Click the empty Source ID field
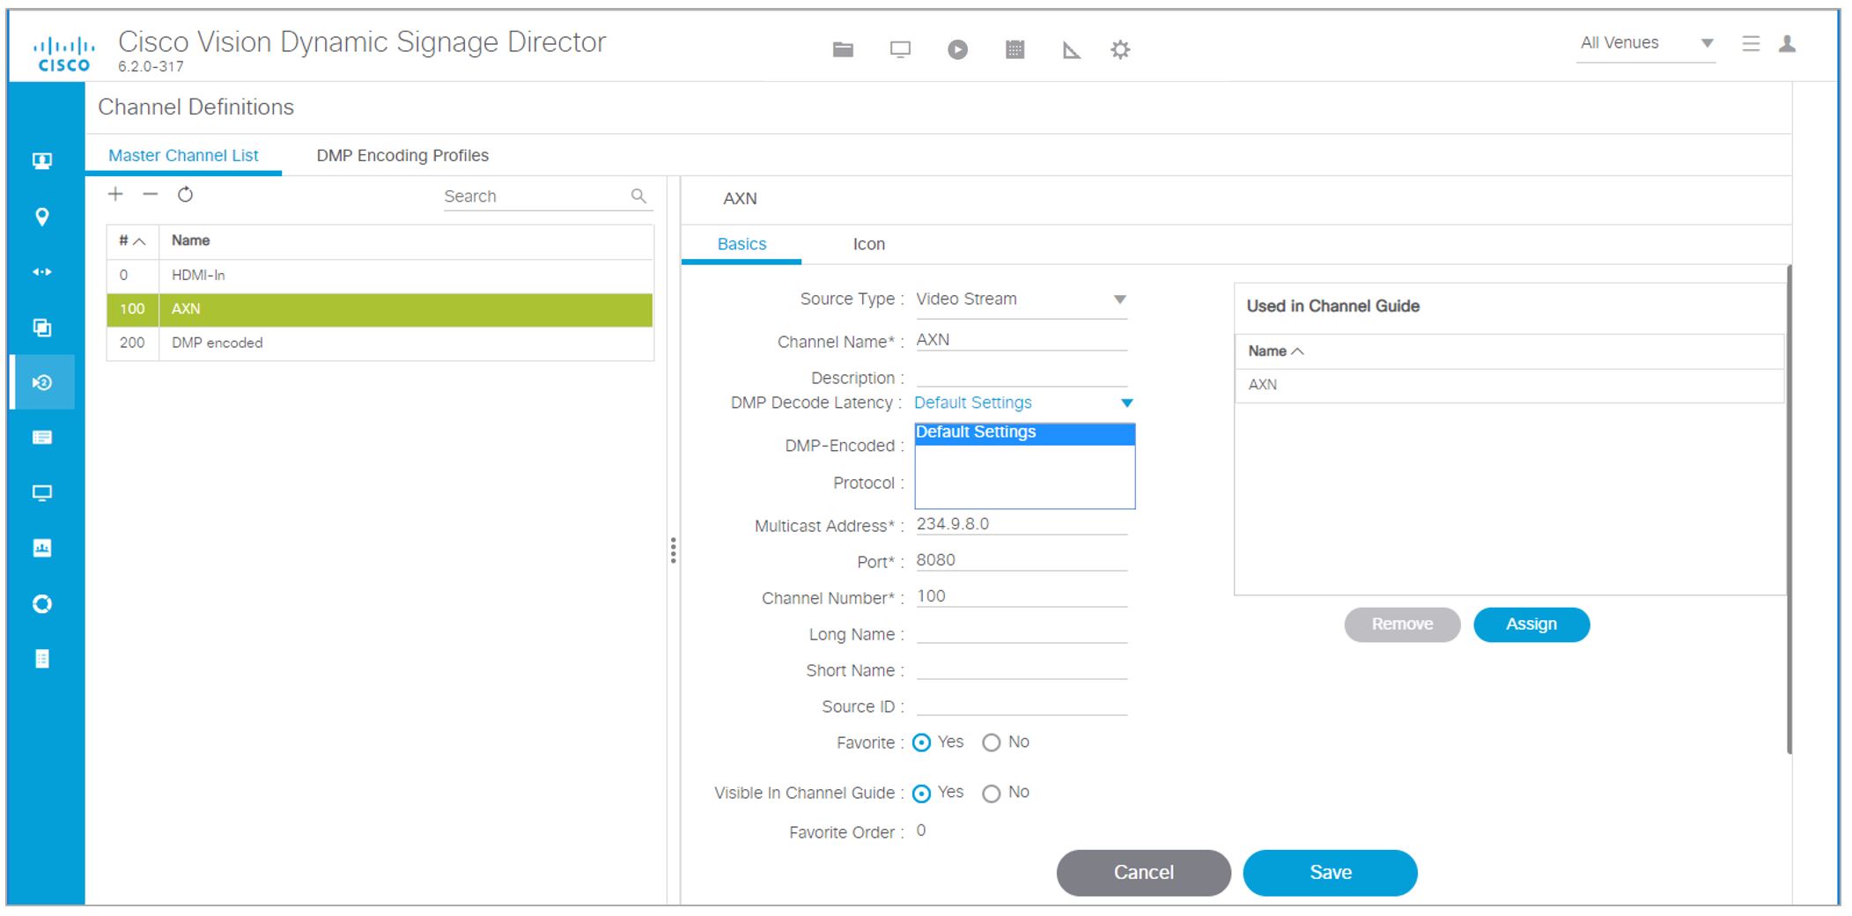This screenshot has width=1852, height=916. tap(1022, 705)
